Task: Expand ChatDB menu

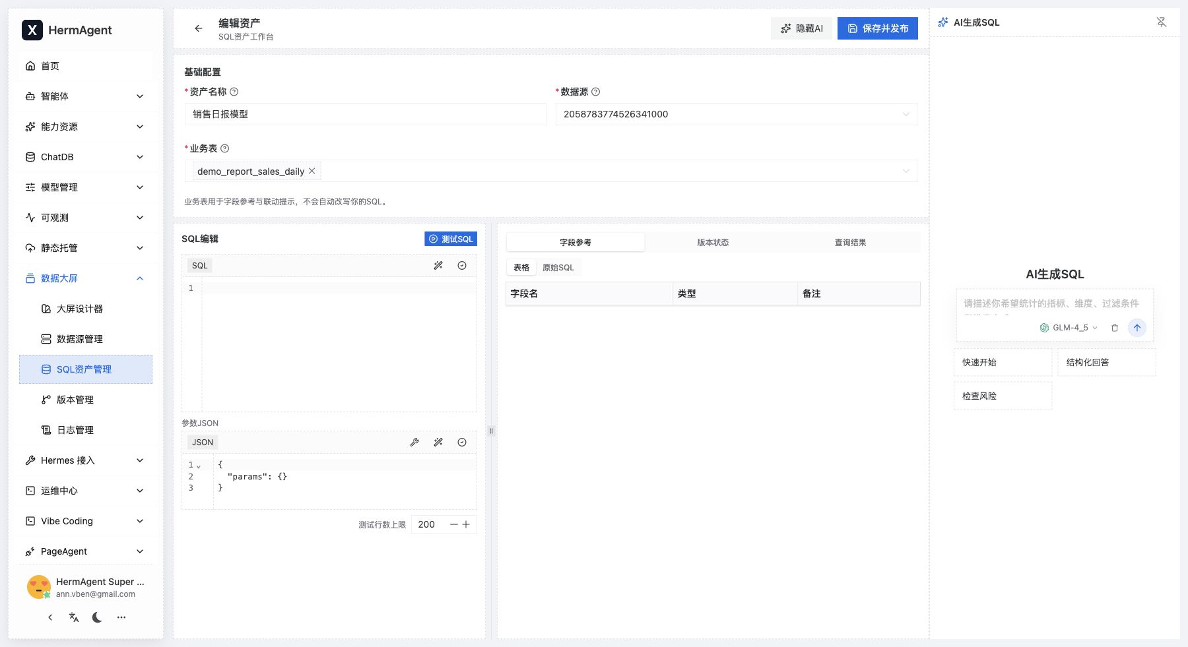Action: (86, 157)
